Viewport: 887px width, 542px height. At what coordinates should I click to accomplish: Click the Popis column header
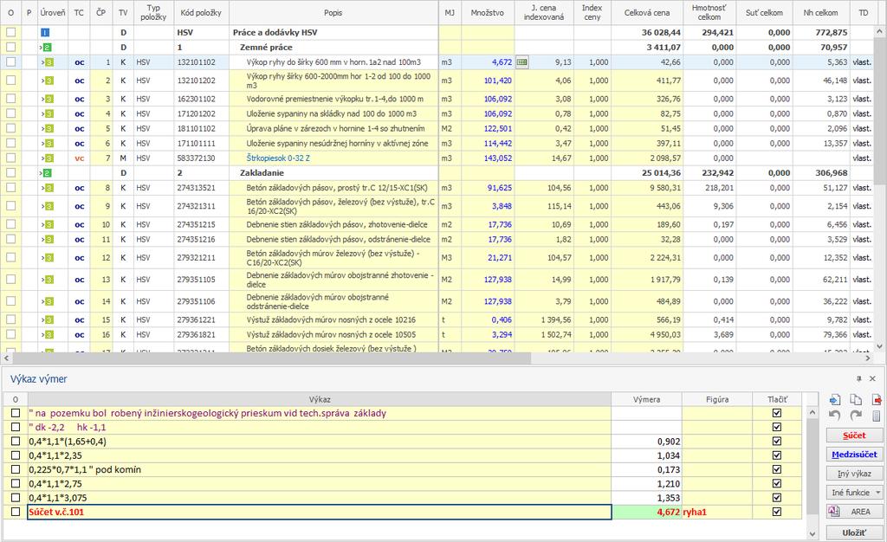(x=333, y=12)
